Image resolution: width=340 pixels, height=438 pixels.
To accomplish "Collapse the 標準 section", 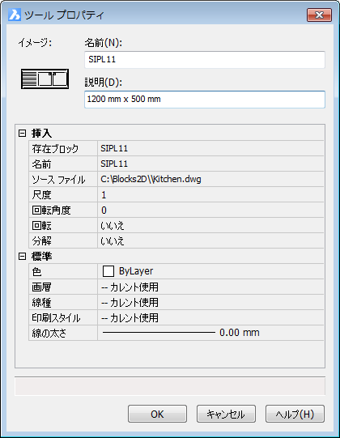I will click(23, 256).
